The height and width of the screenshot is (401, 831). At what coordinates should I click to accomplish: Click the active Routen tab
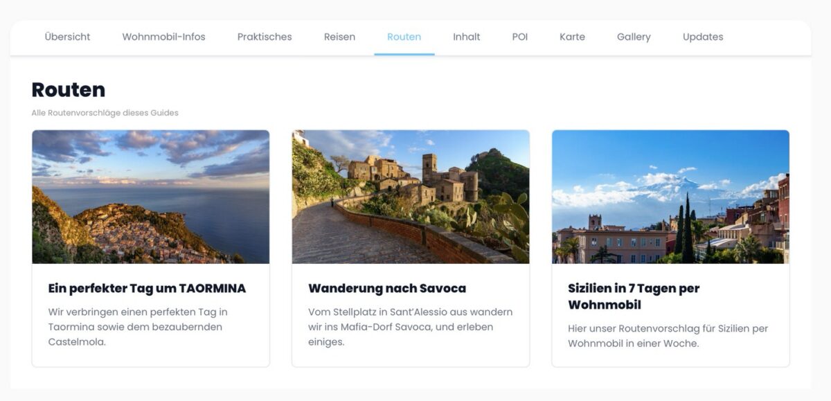404,37
